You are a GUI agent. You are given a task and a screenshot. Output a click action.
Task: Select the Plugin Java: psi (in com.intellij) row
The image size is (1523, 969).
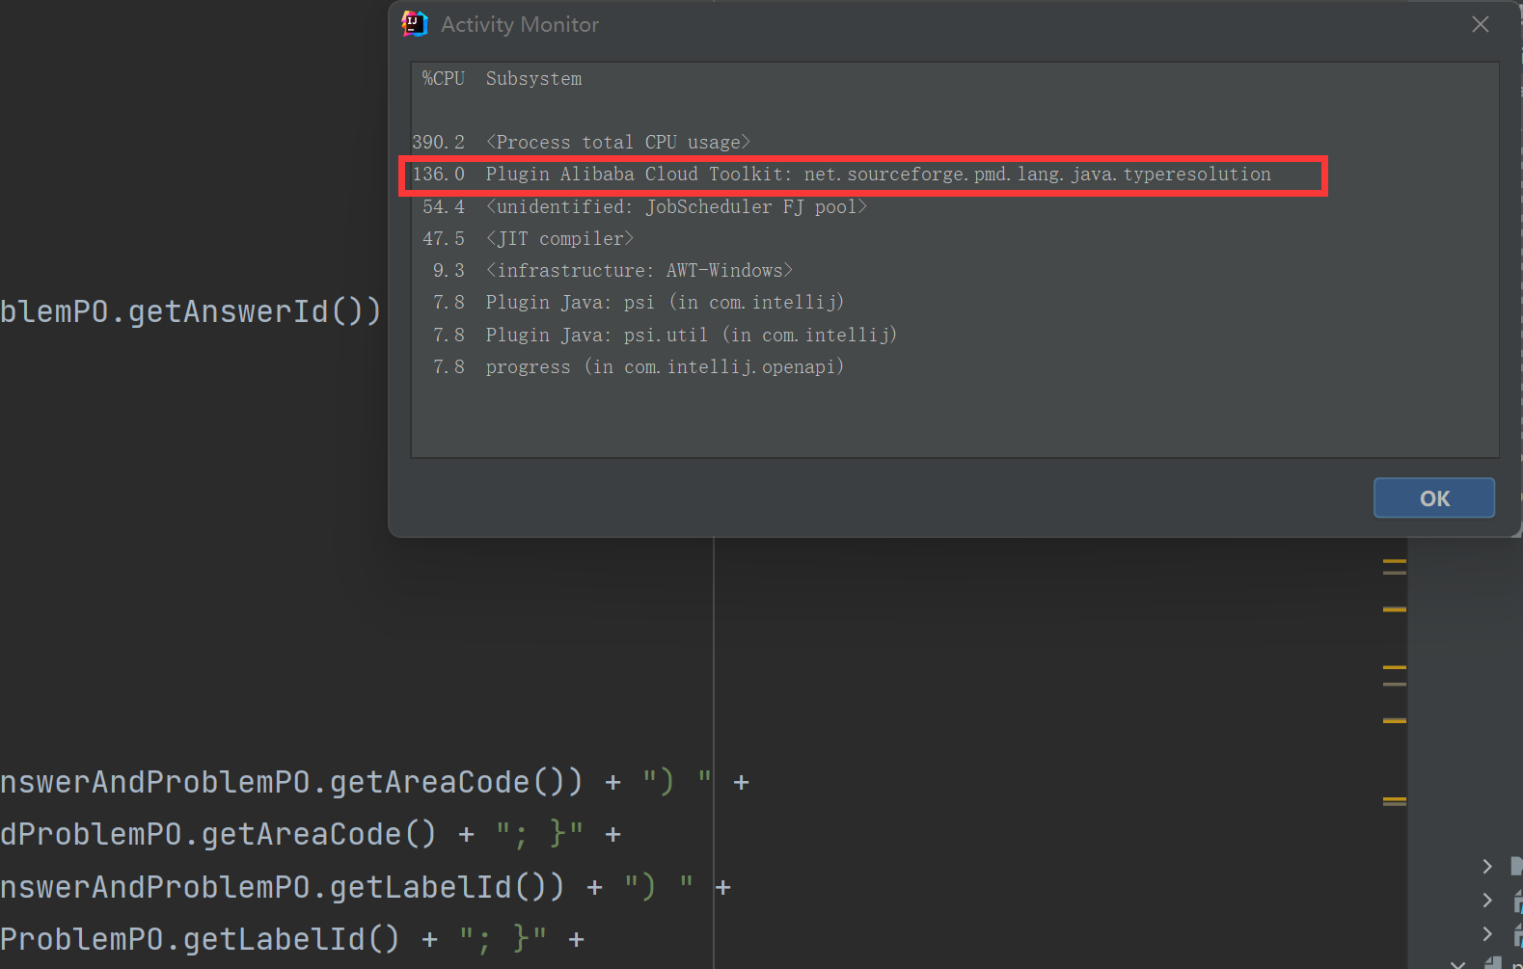tap(955, 302)
